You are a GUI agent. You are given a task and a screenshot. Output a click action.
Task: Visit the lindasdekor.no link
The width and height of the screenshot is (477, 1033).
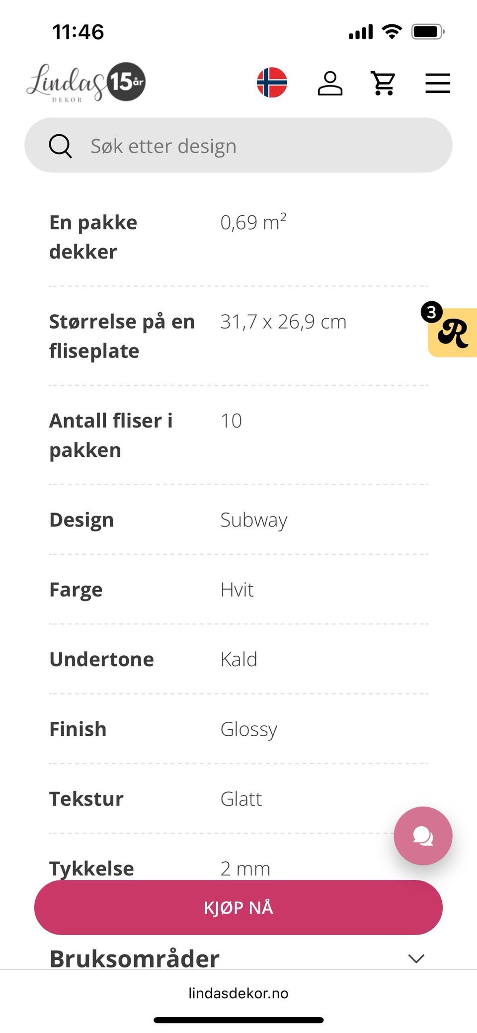pos(238,993)
